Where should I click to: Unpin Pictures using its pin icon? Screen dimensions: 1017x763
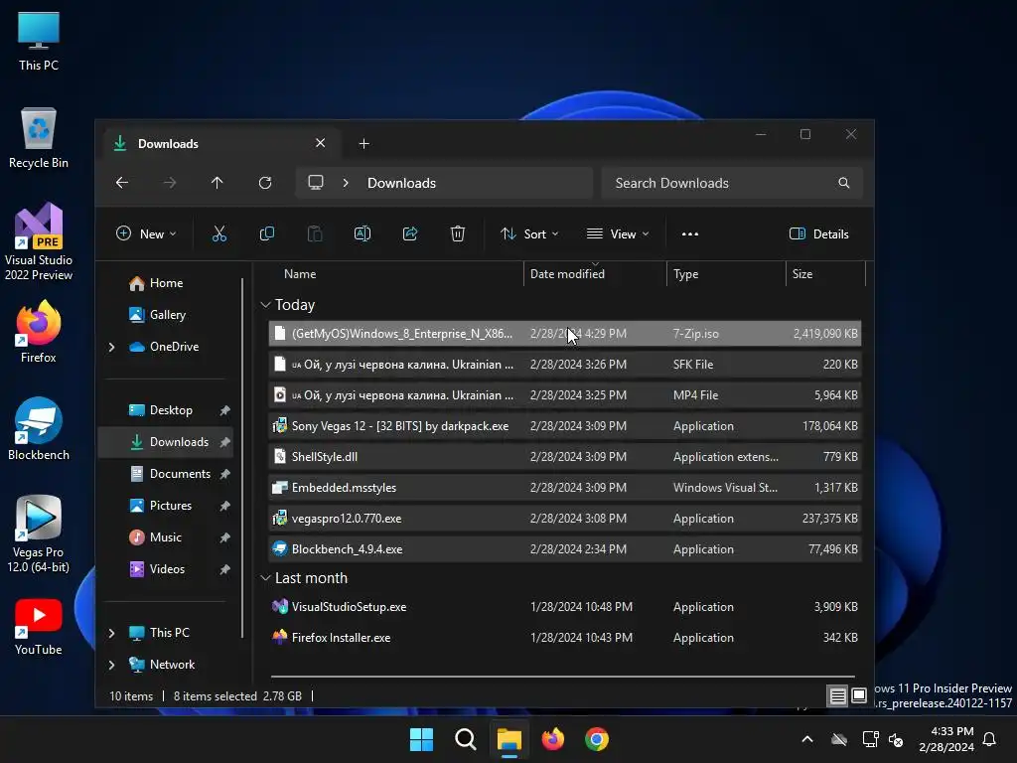[x=224, y=506]
